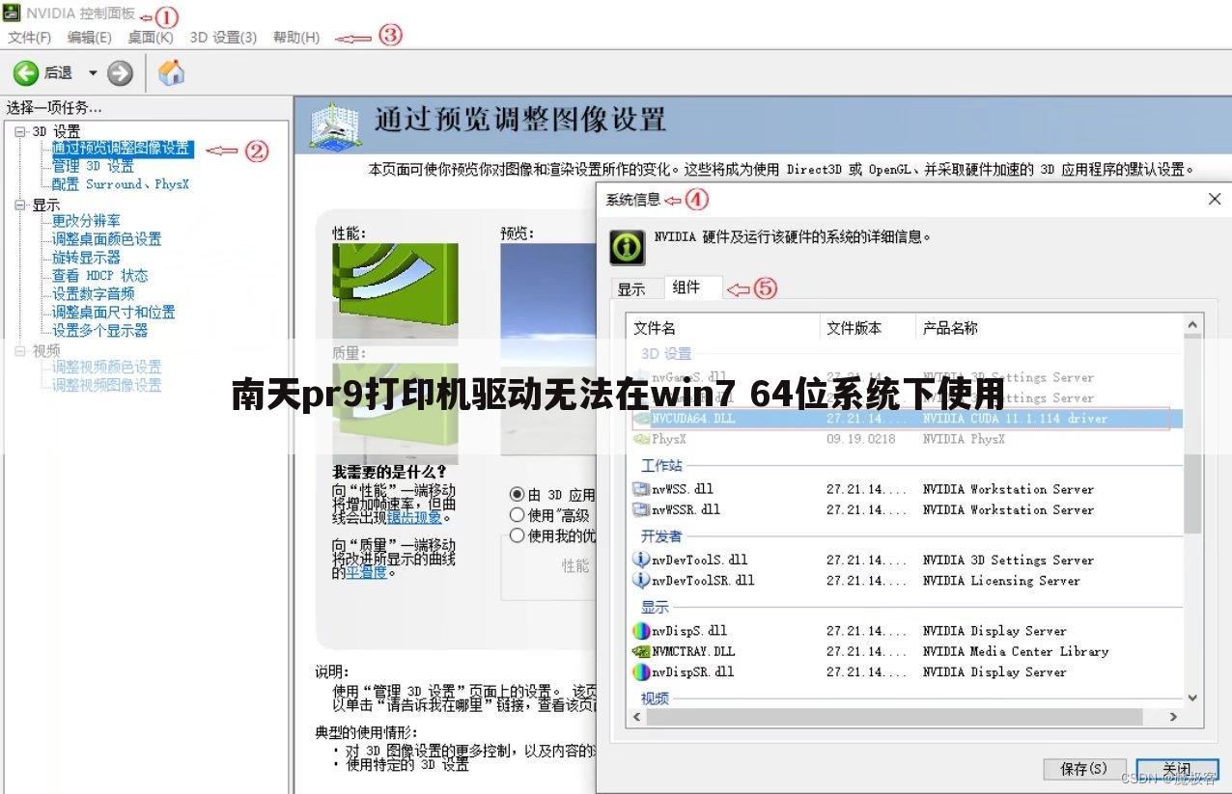The image size is (1232, 794).
Task: Select radio button 使用"高级
Action: point(518,515)
